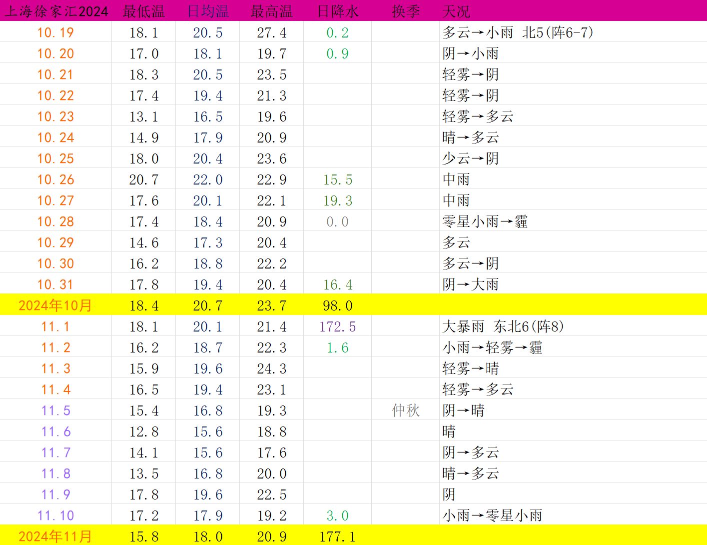Click precipitation value 19.3
This screenshot has width=707, height=545.
338,200
